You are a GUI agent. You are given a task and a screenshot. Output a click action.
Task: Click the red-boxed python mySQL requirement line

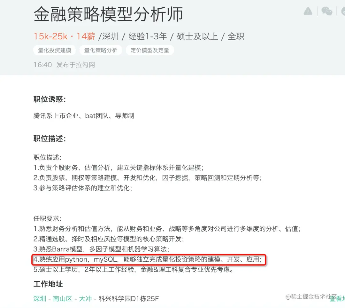(149, 259)
